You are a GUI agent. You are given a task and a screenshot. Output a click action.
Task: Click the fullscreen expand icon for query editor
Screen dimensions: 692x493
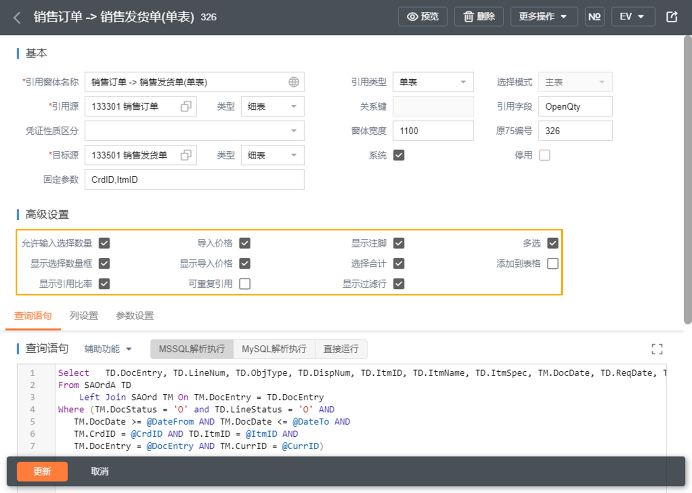pyautogui.click(x=657, y=349)
